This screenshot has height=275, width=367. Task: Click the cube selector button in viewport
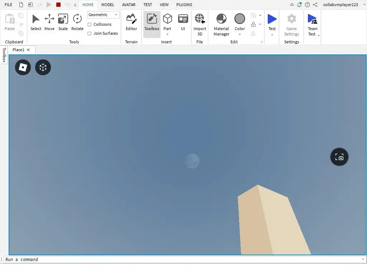43,67
